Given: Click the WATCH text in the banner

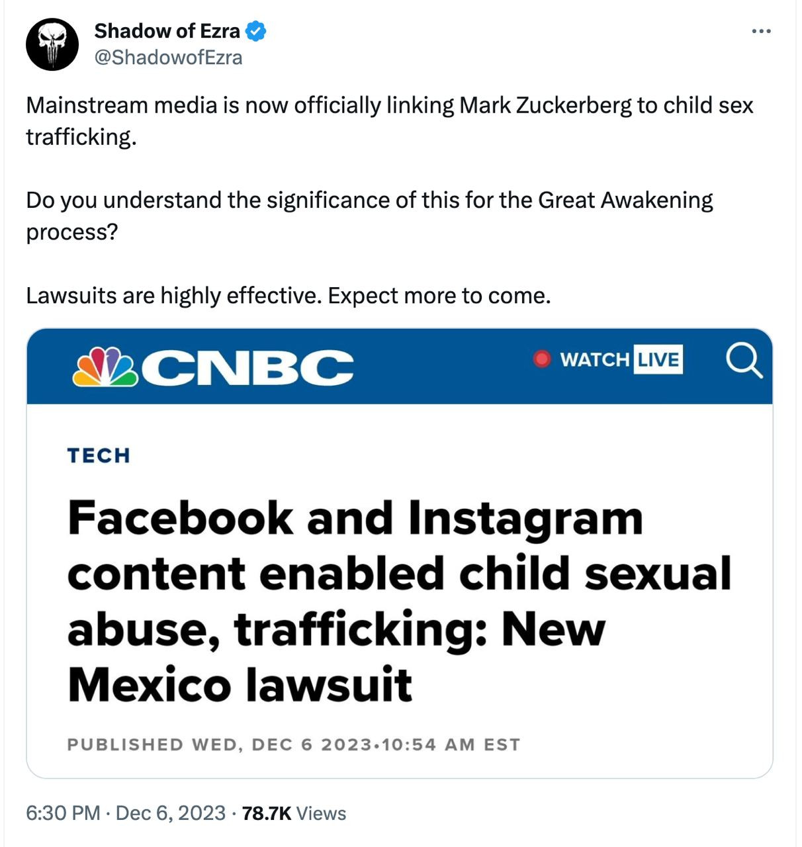Looking at the screenshot, I should 594,359.
